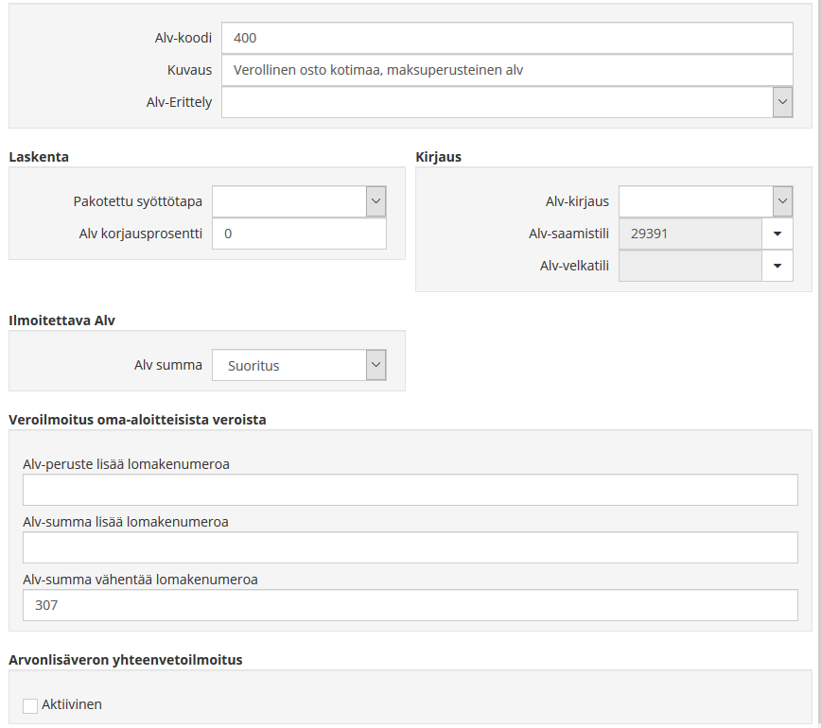The image size is (821, 728).
Task: Click the Alv summa label
Action: pyautogui.click(x=167, y=365)
